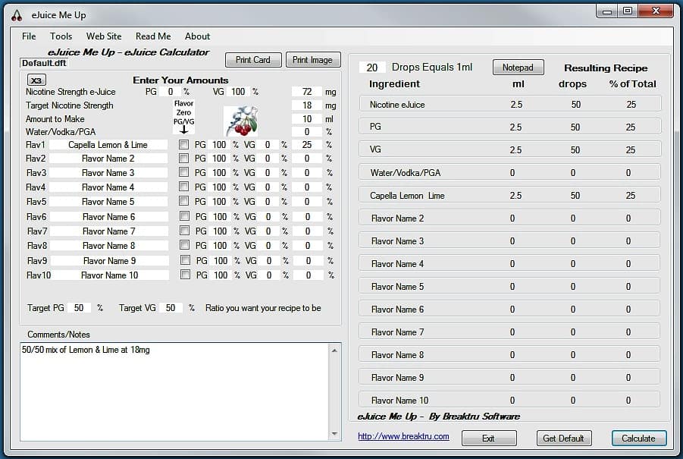Open the Tools menu
This screenshot has height=459, width=683.
pyautogui.click(x=61, y=36)
